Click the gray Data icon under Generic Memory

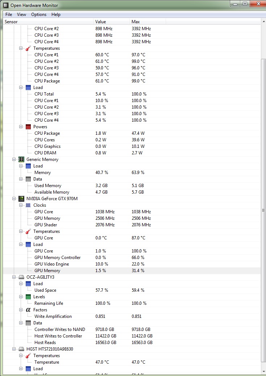28,179
